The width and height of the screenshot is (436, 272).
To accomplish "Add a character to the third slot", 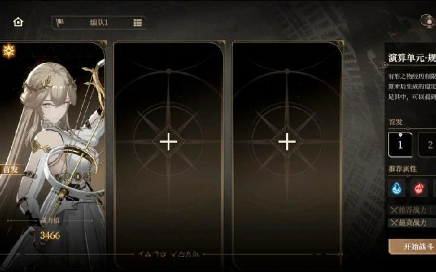I will click(x=287, y=142).
